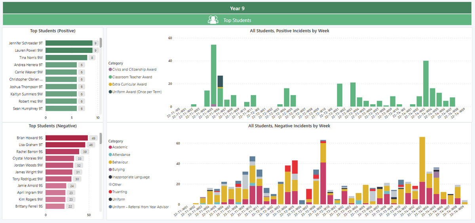Click the Top Students people icon
This screenshot has height=223, width=475.
pyautogui.click(x=213, y=20)
